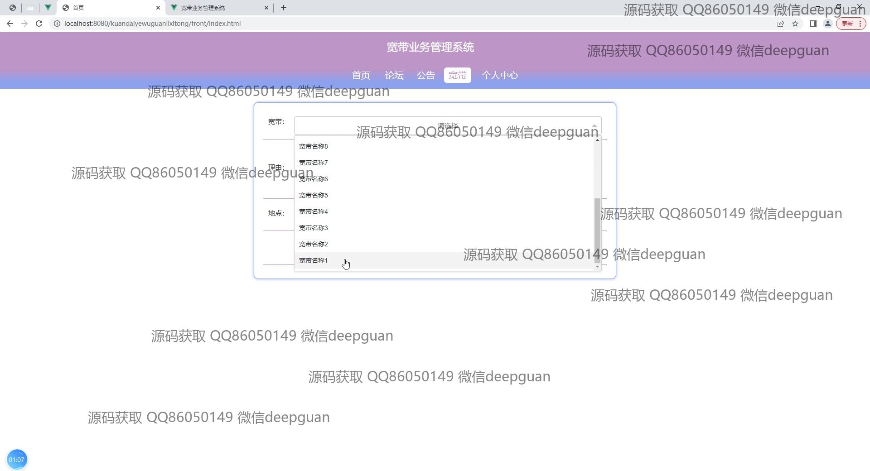This screenshot has height=471, width=870.
Task: Click the dropdown scrollbar up arrow
Action: click(x=597, y=140)
